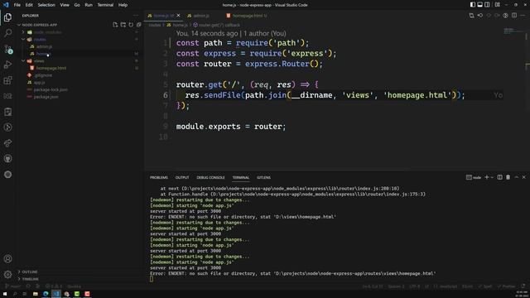Screen dimensions: 530x298
Task: Open homepage.html in the Explorer tree
Action: 51,68
